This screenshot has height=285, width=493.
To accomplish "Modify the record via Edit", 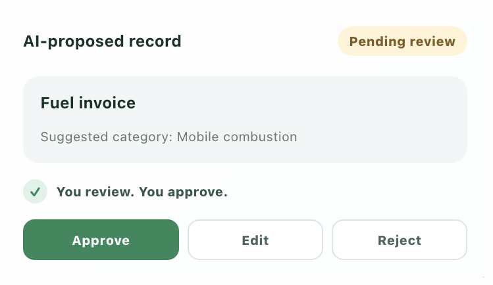I will [x=255, y=240].
